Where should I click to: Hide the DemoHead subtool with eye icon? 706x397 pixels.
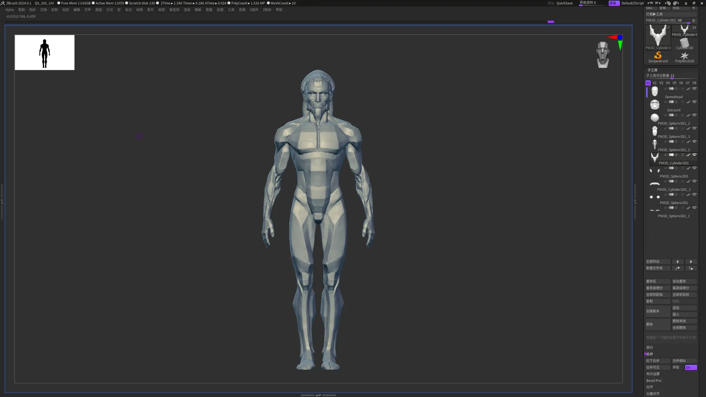tap(695, 89)
